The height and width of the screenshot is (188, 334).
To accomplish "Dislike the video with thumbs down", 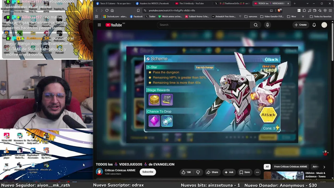I will pyautogui.click(x=198, y=172).
